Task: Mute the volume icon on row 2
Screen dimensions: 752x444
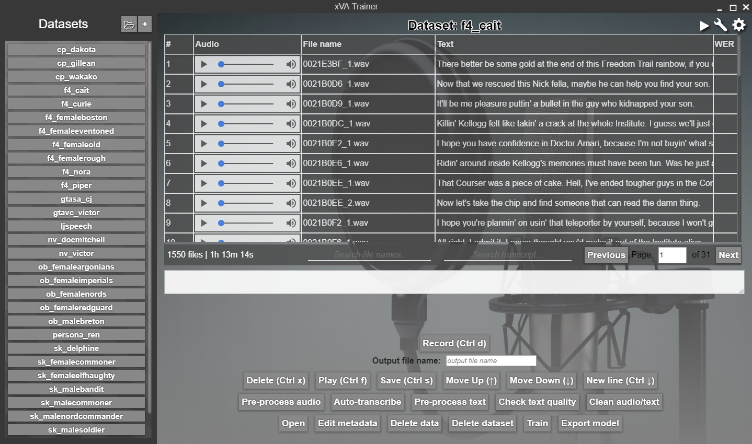Action: coord(291,84)
